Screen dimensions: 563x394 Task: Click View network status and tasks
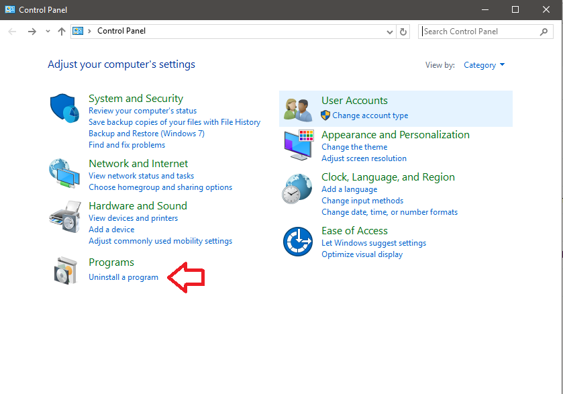coord(141,176)
